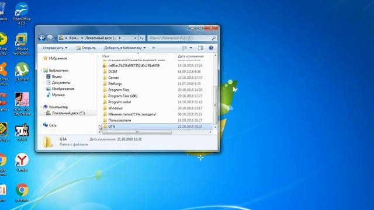This screenshot has height=210, width=374.
Task: Open the address bar history dropdown
Action: (135, 38)
